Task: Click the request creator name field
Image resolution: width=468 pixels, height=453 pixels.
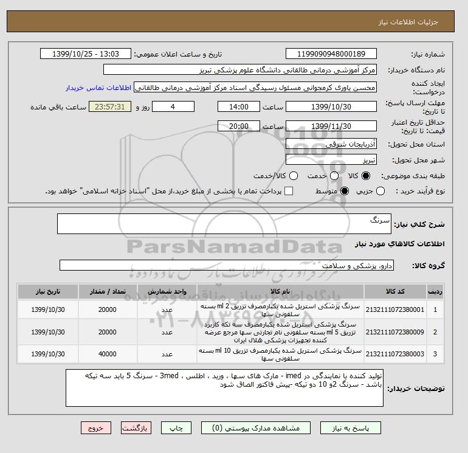Action: (255, 88)
